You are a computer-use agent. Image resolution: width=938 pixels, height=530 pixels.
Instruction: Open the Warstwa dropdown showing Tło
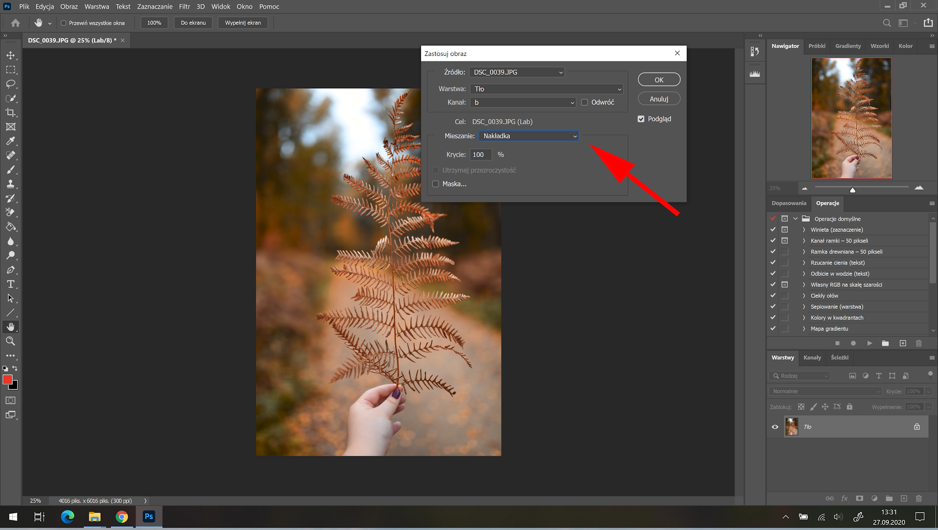547,89
